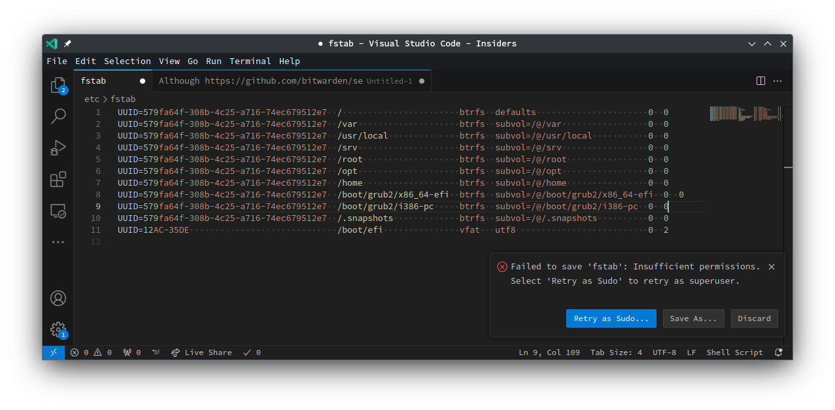Click line number 12 in the gutter

(96, 242)
